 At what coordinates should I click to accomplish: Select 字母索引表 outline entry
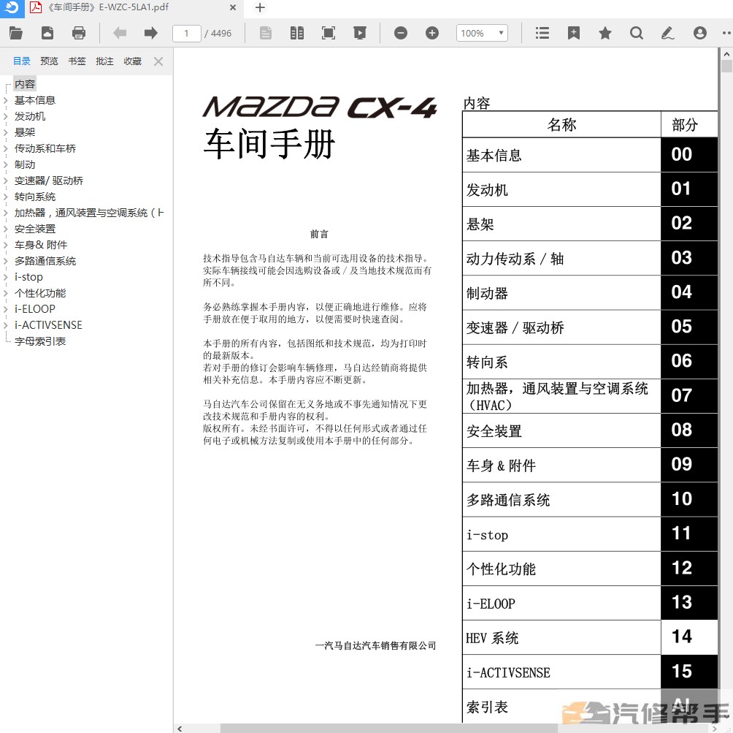[x=40, y=342]
